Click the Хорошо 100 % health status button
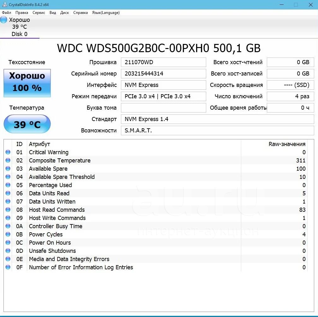 click(27, 83)
